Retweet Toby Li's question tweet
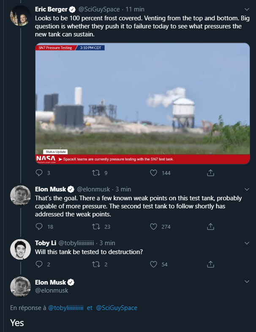The height and width of the screenshot is (332, 256). click(x=96, y=264)
